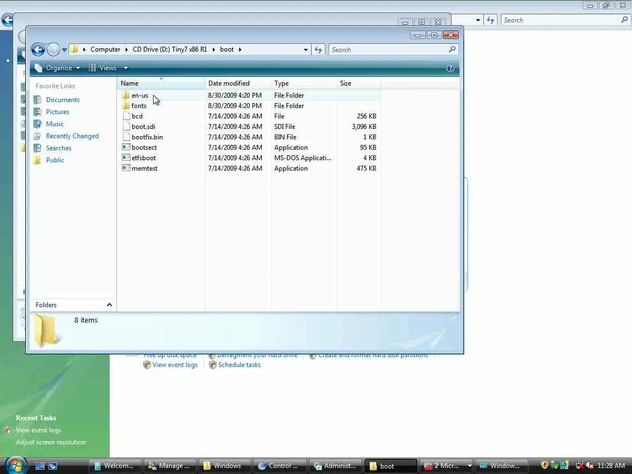Image resolution: width=632 pixels, height=474 pixels.
Task: Click Show Desktop quick launch icon
Action: pyautogui.click(x=40, y=466)
